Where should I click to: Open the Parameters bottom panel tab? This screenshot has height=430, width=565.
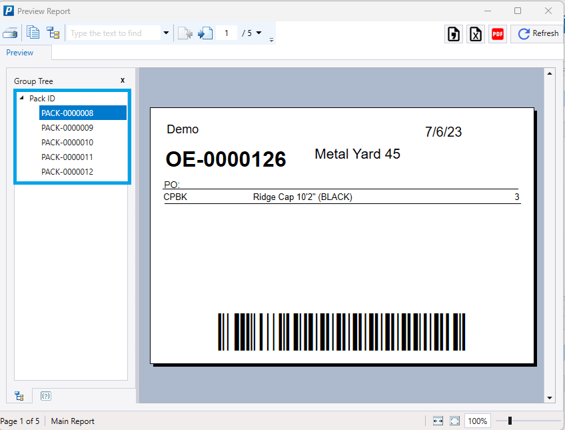click(x=46, y=396)
